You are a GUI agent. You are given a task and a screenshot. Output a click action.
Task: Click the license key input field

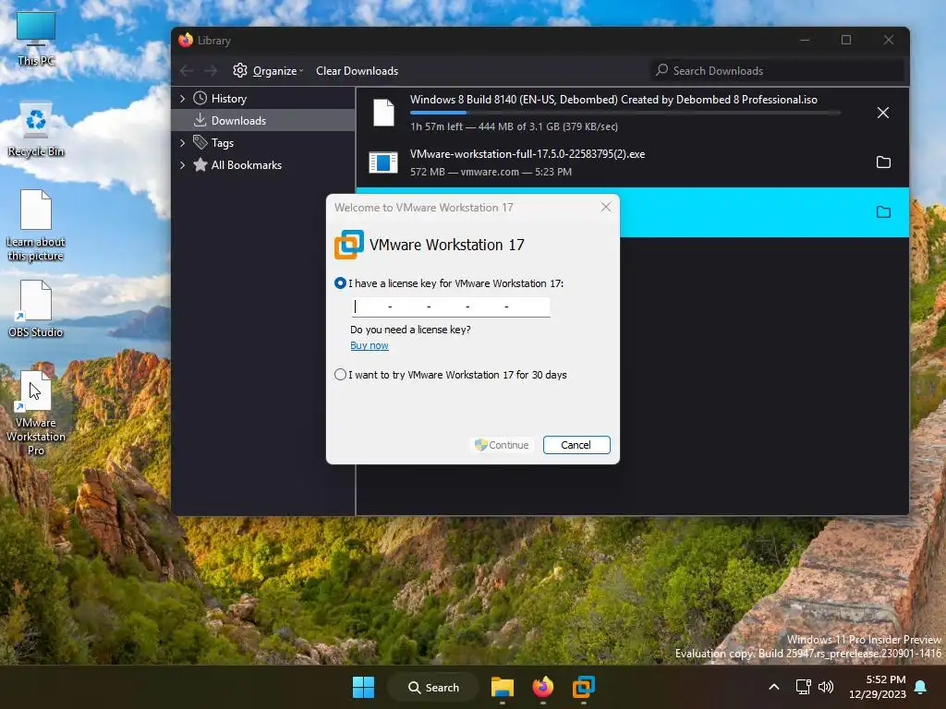(451, 306)
